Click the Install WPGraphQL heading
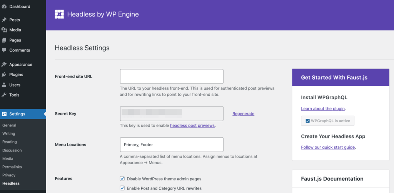The image size is (394, 193). 324,98
